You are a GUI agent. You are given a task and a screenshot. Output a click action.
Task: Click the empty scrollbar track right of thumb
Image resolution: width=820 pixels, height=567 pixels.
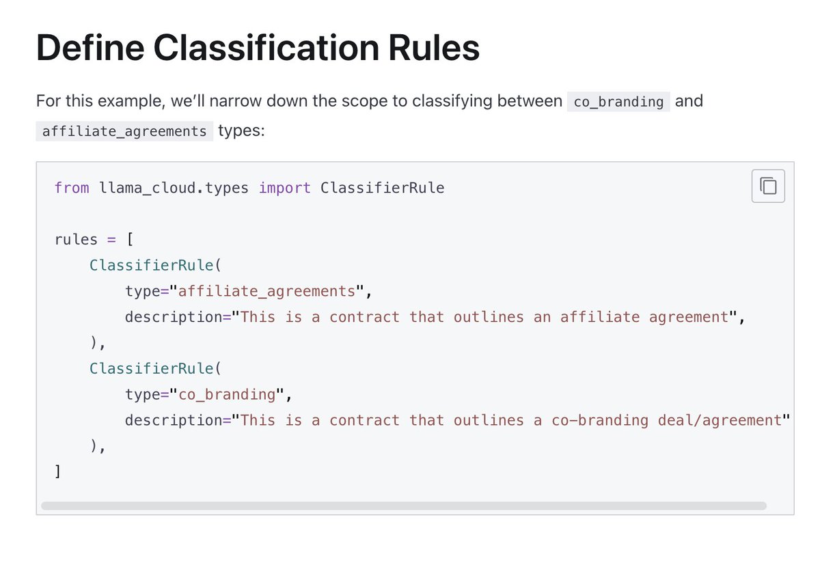pos(779,506)
